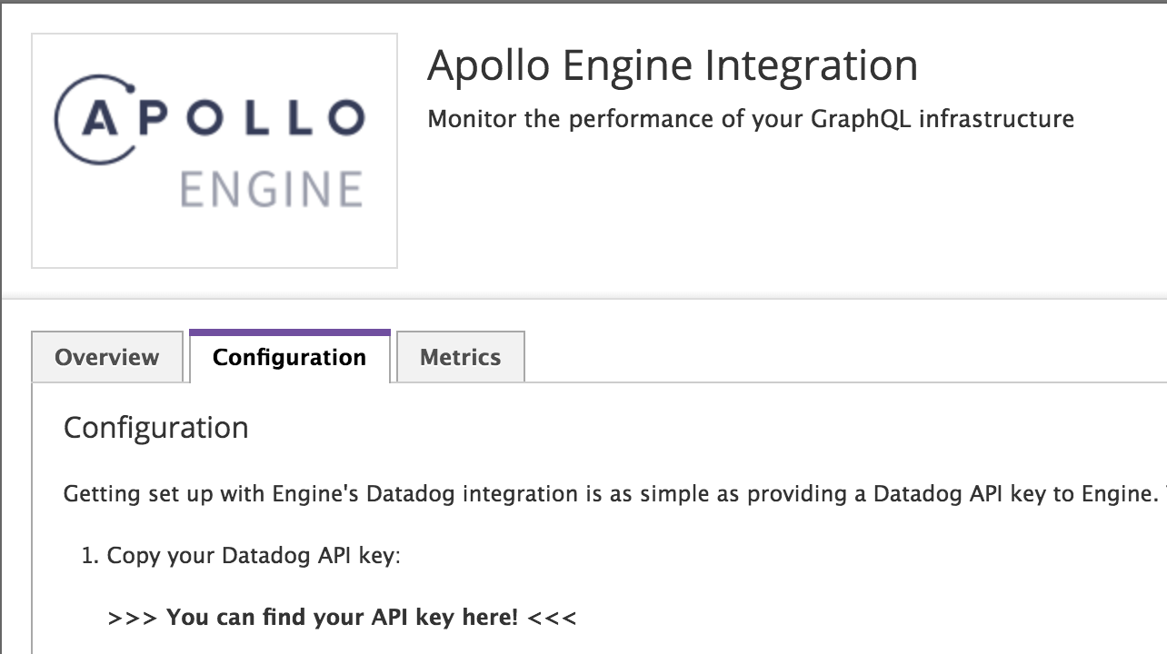Click the 'Configuration' section heading
Image resolution: width=1167 pixels, height=654 pixels.
pos(155,428)
